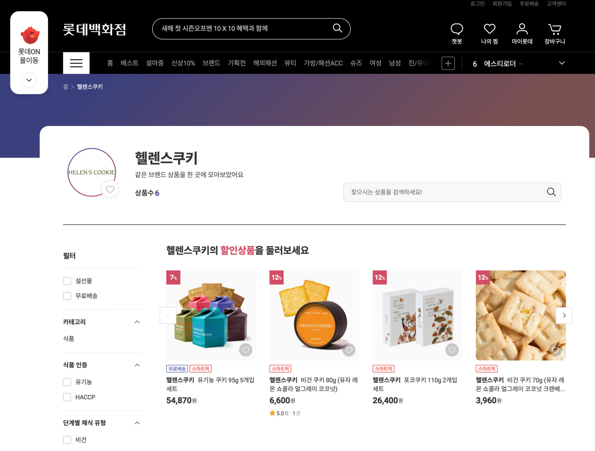Click next arrow in discount products carousel
Viewport: 595px width, 451px height.
click(x=564, y=315)
